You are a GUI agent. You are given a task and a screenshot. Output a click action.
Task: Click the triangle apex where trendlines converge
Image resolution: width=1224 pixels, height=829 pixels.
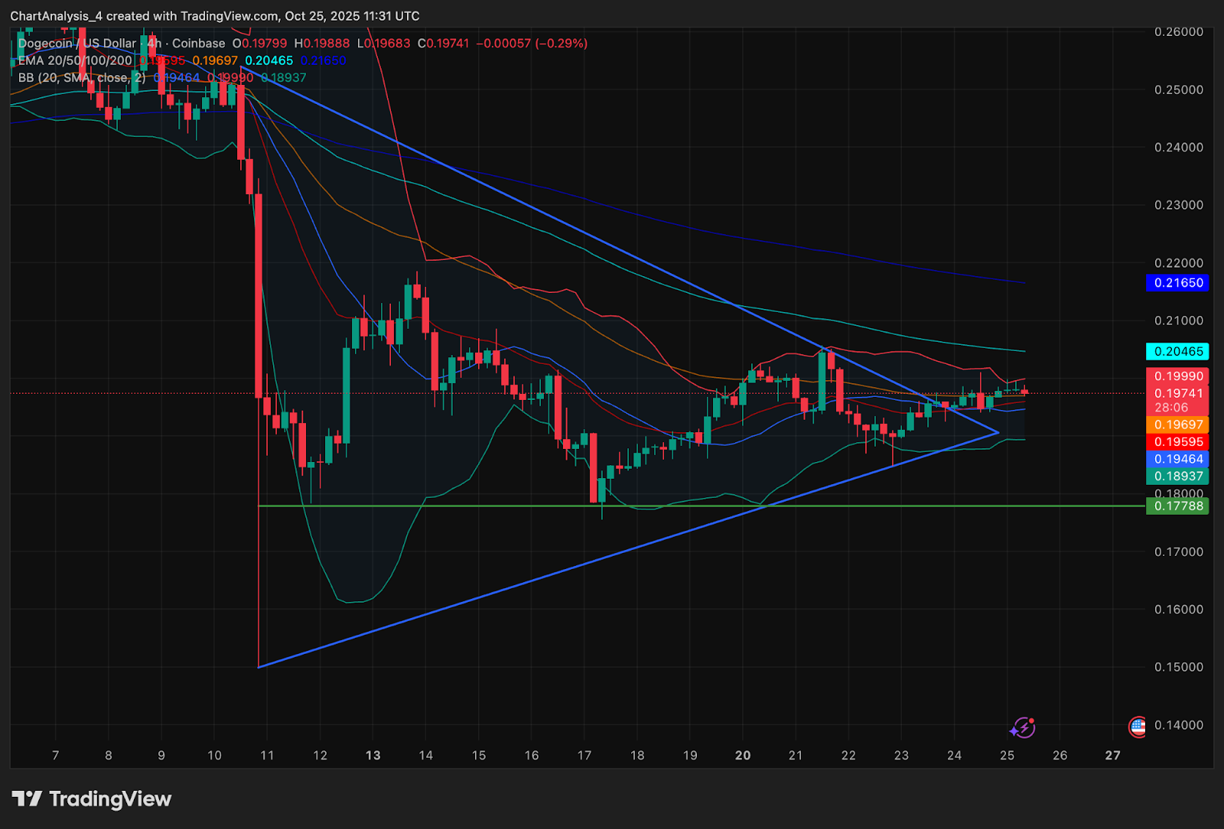pyautogui.click(x=998, y=433)
